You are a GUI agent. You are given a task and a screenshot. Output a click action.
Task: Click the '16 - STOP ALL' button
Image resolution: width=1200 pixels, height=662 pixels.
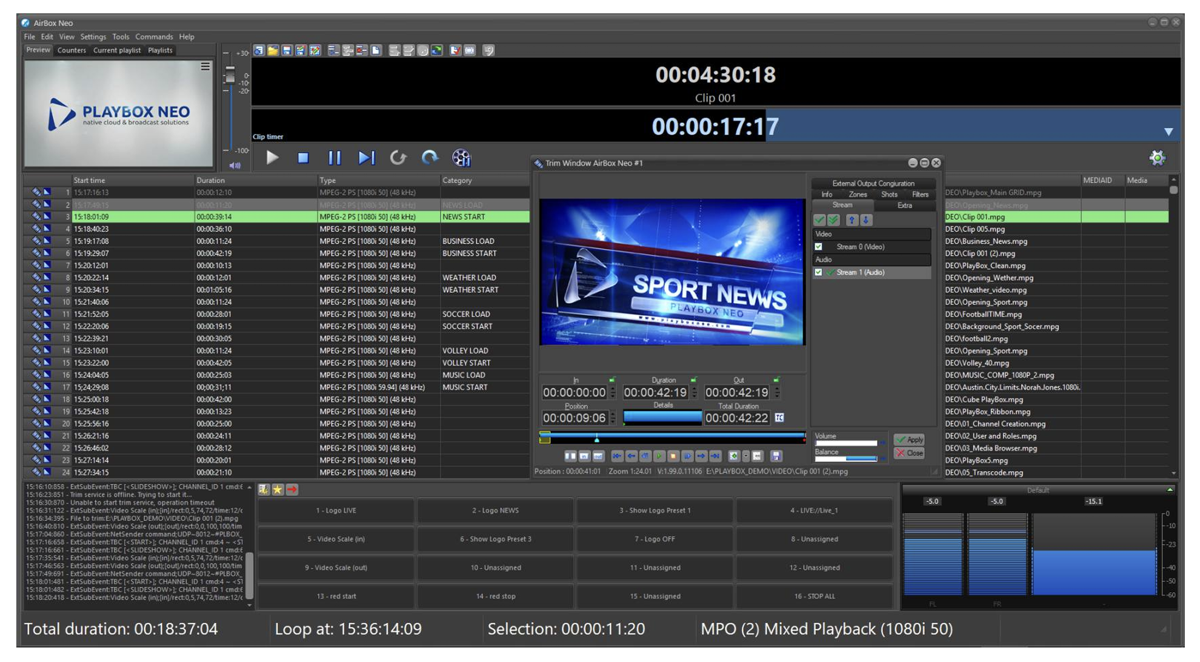coord(815,596)
